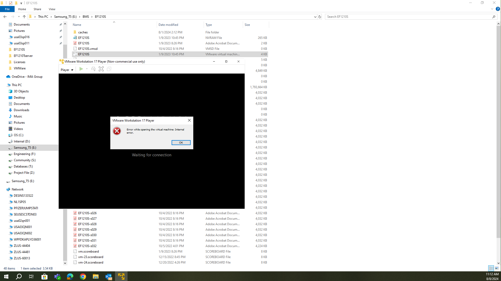
Task: Refresh the EF1210S folder view
Action: pos(320,17)
